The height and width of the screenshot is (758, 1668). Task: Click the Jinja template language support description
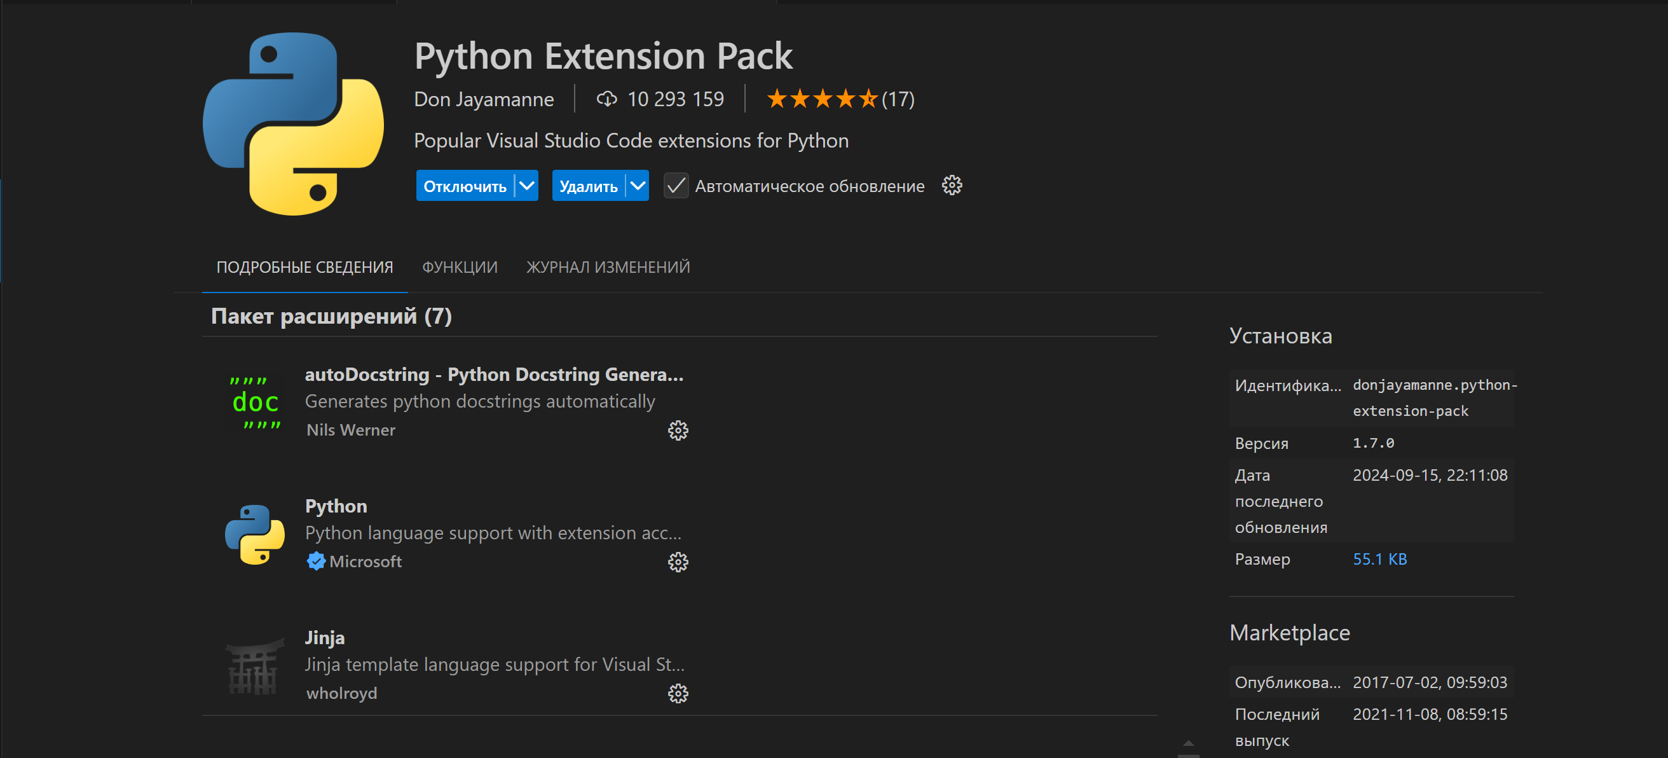tap(495, 665)
